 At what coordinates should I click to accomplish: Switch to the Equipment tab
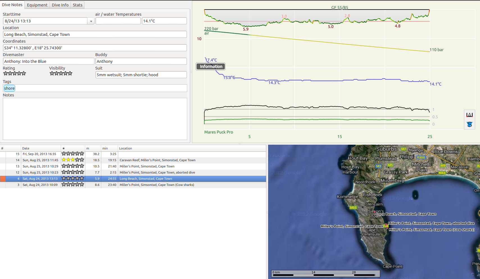(x=37, y=5)
